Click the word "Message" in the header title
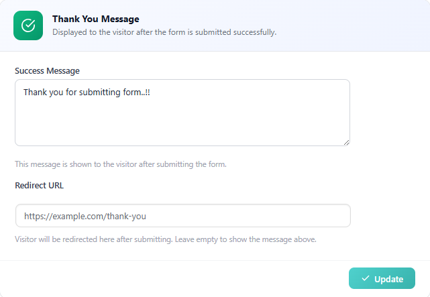Image resolution: width=430 pixels, height=297 pixels. (118, 19)
